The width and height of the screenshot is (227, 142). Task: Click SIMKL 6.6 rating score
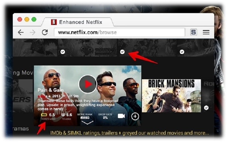tap(69, 115)
